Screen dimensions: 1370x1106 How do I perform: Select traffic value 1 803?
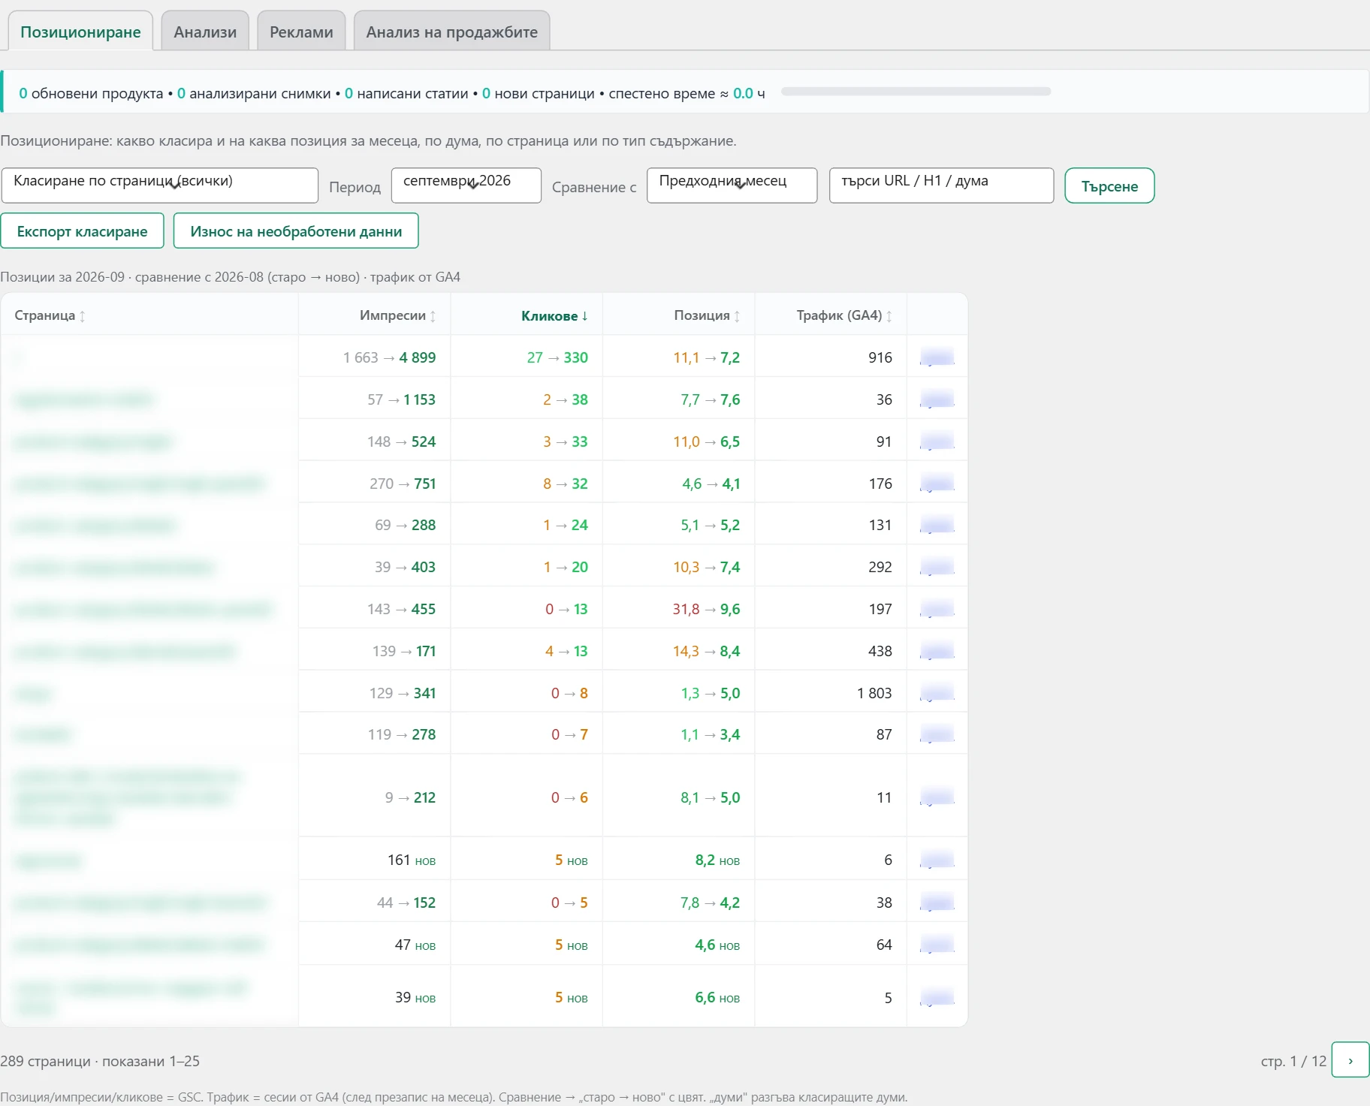874,693
